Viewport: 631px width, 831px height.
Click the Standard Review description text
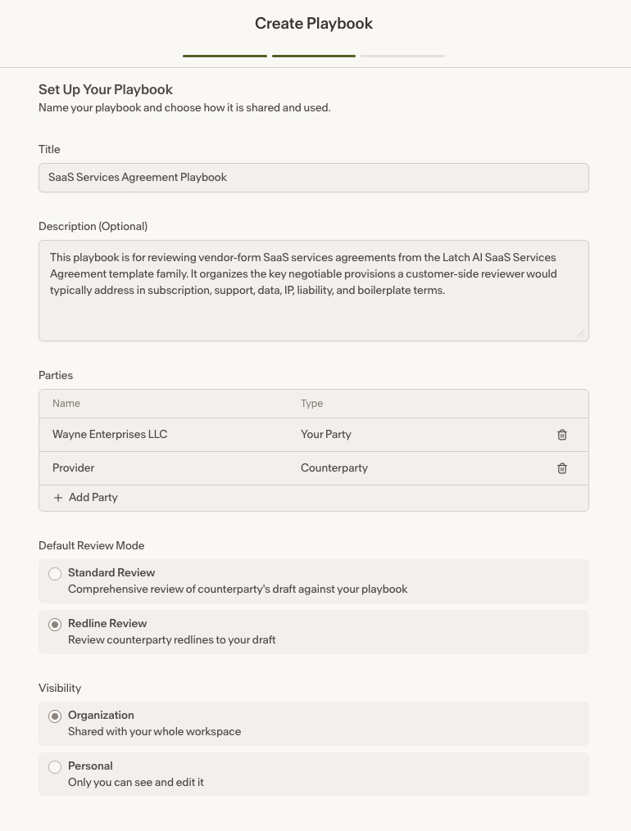click(238, 589)
